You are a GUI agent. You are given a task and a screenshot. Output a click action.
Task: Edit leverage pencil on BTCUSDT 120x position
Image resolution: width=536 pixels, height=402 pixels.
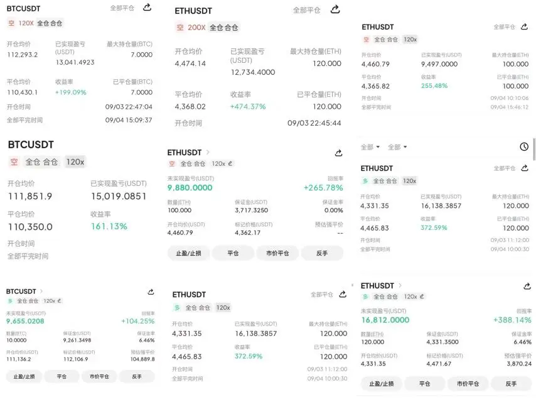[x=59, y=301]
